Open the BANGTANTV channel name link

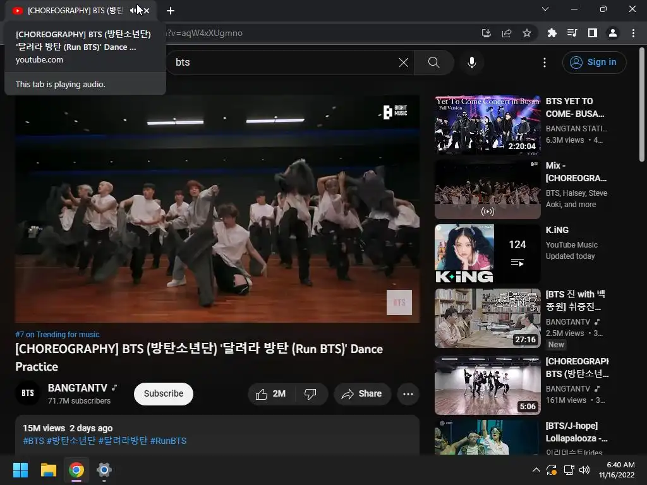coord(78,388)
